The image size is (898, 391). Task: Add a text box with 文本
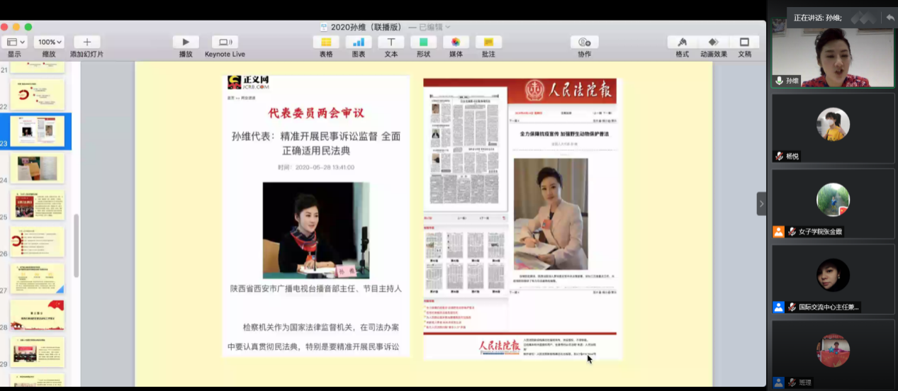click(391, 42)
